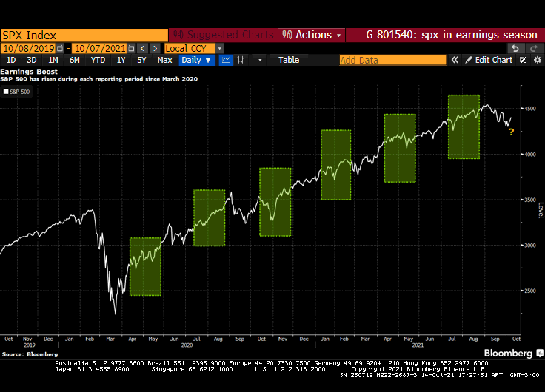Click the subtitle 'S&P 500 has risen during each reporting period'
This screenshot has width=545, height=392.
[98, 79]
